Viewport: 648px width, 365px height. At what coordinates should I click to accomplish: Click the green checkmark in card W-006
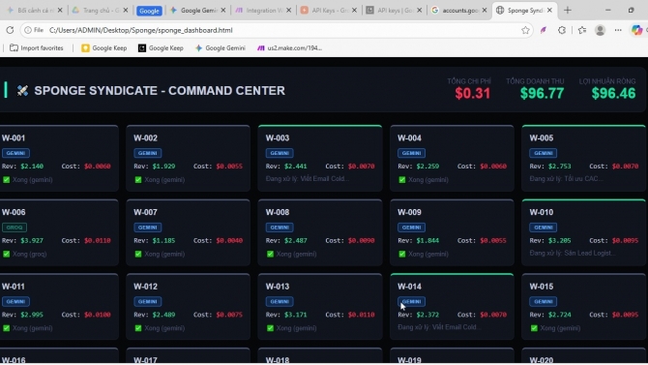tap(6, 254)
